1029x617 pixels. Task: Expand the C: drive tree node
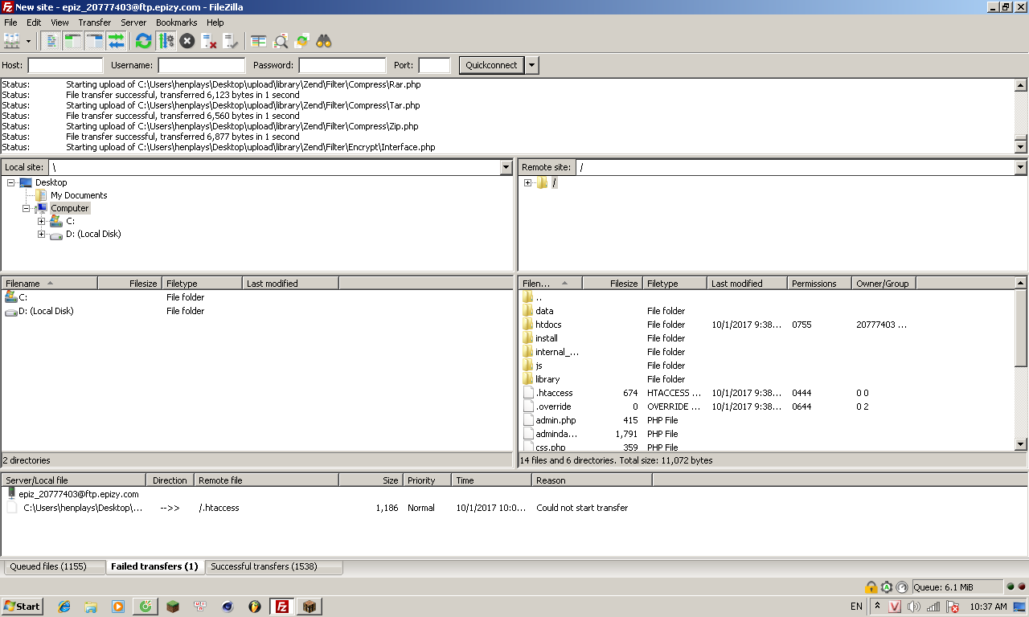(41, 221)
